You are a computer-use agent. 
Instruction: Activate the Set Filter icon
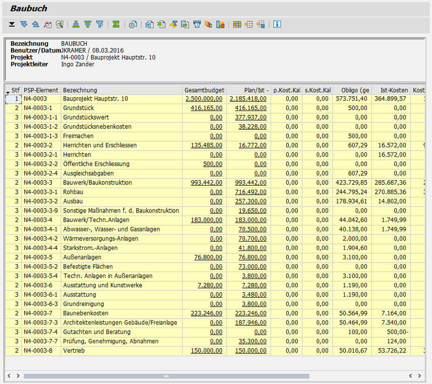(100, 24)
